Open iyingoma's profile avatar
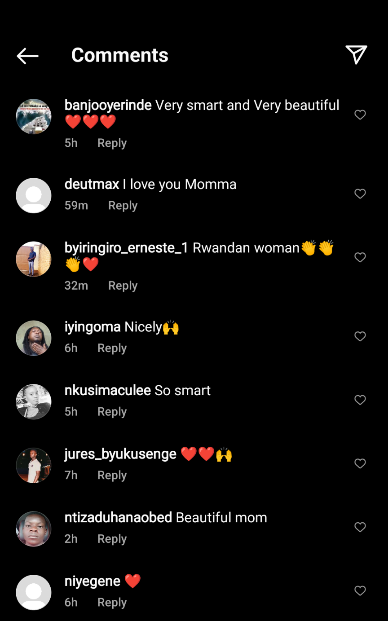The height and width of the screenshot is (621, 388). (34, 338)
